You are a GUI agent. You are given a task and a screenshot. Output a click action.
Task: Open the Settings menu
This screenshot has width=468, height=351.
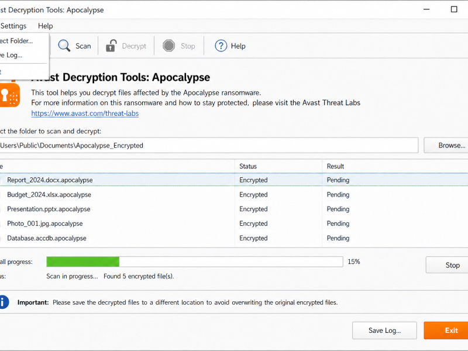click(13, 26)
